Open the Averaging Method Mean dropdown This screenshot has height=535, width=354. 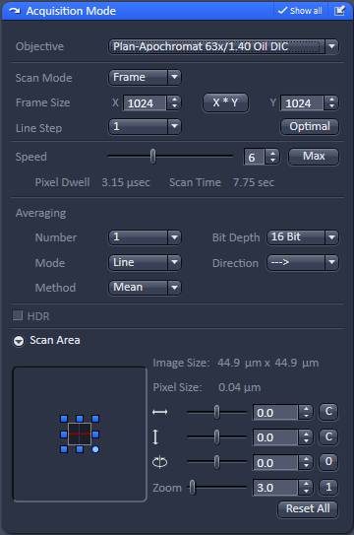[145, 288]
